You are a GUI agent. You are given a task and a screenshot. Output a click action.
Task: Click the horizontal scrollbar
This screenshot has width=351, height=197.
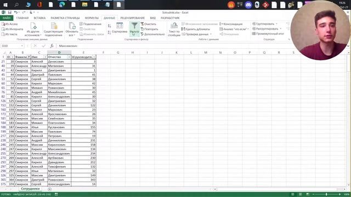(280, 189)
